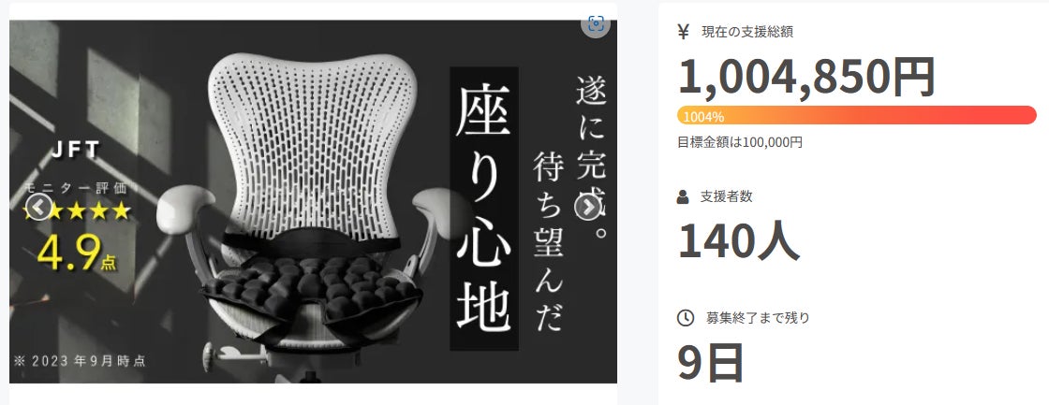
Task: Click the orange-red funding progress bar
Action: 856,115
